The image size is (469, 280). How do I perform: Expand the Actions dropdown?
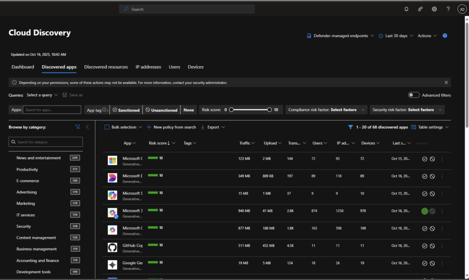(427, 36)
